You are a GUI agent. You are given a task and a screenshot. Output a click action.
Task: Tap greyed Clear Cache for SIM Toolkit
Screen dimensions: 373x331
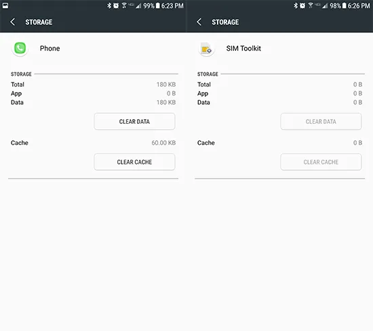[321, 162]
